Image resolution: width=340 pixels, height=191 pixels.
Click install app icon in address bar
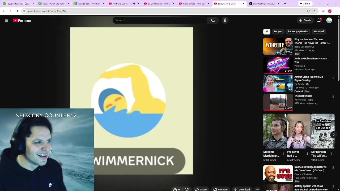[x=309, y=11]
